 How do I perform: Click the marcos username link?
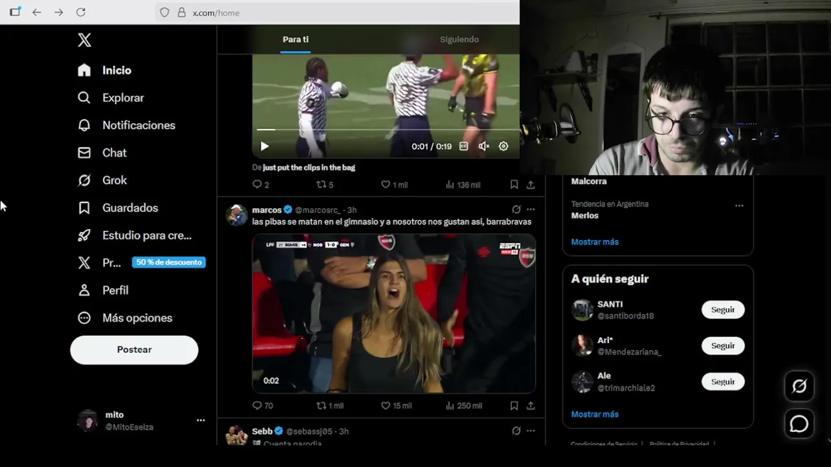[267, 210]
